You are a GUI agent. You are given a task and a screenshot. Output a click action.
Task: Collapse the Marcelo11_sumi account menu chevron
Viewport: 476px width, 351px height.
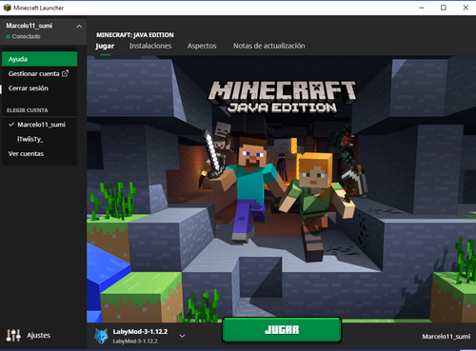tap(79, 27)
